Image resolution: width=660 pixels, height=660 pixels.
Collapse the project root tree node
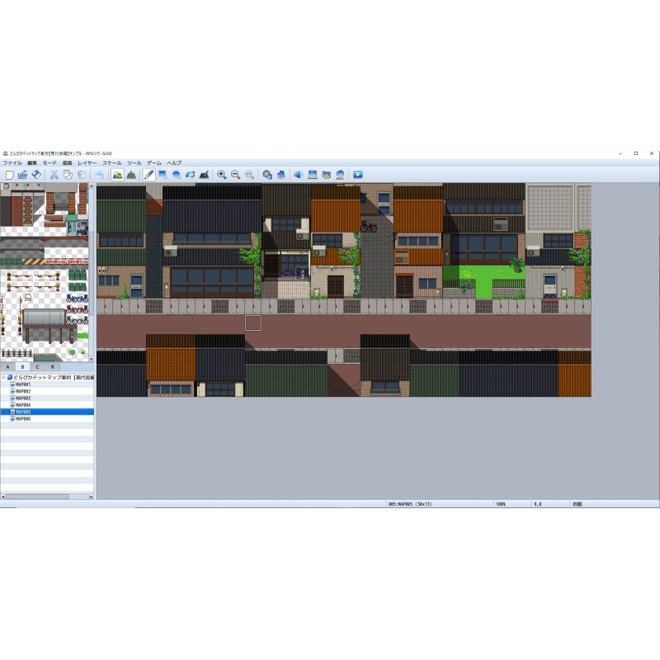[3, 377]
